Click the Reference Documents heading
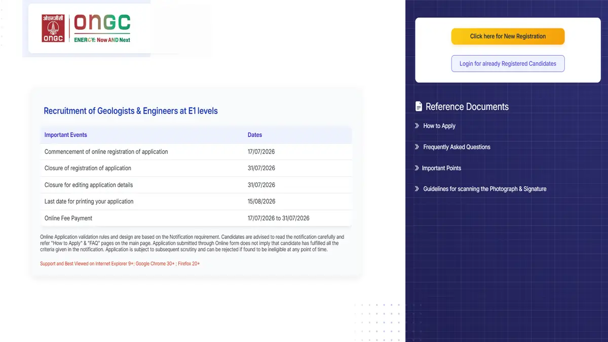This screenshot has width=608, height=342. tap(467, 106)
